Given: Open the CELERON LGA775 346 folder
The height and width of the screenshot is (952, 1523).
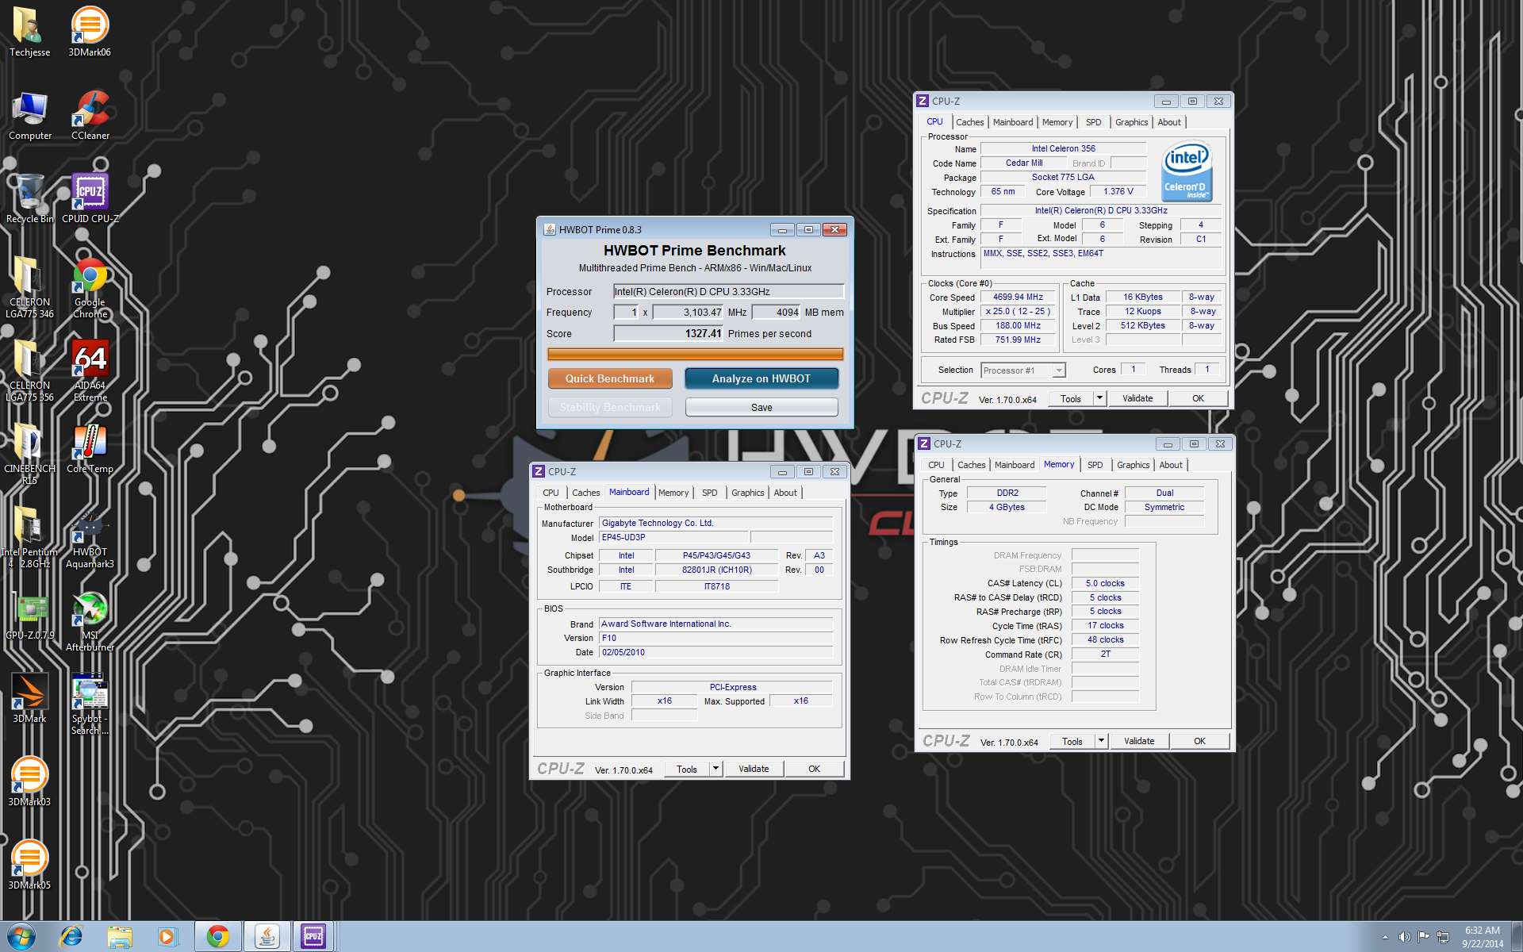Looking at the screenshot, I should pyautogui.click(x=30, y=287).
